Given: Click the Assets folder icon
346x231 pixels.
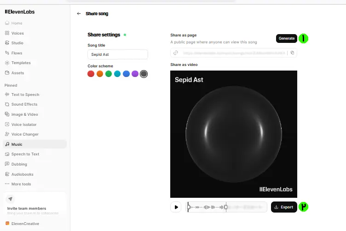Looking at the screenshot, I should point(7,72).
